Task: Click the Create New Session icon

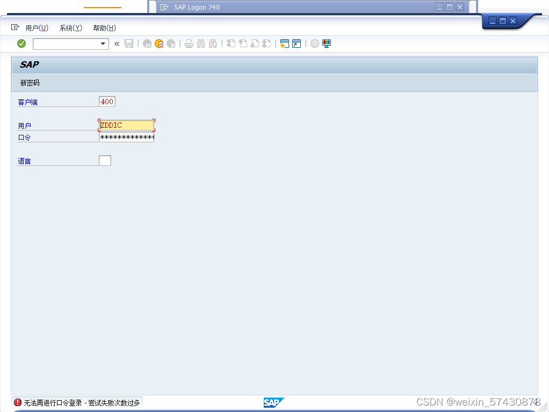Action: click(x=284, y=44)
